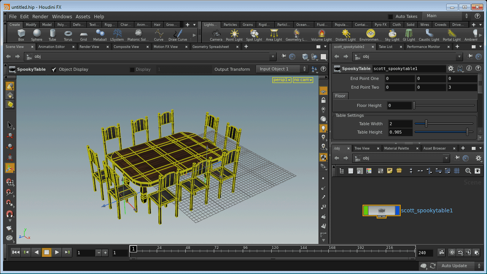Click the Stop playback button
This screenshot has height=274, width=487.
tap(46, 252)
